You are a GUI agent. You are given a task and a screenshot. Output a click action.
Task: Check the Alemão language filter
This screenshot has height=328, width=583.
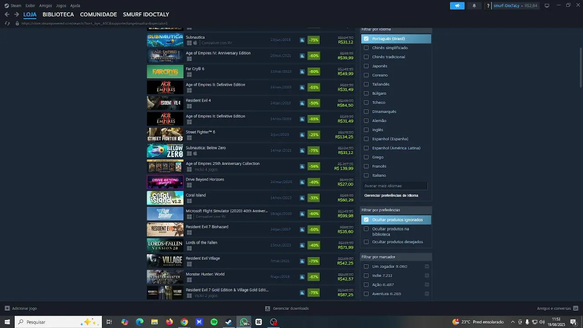click(x=366, y=121)
